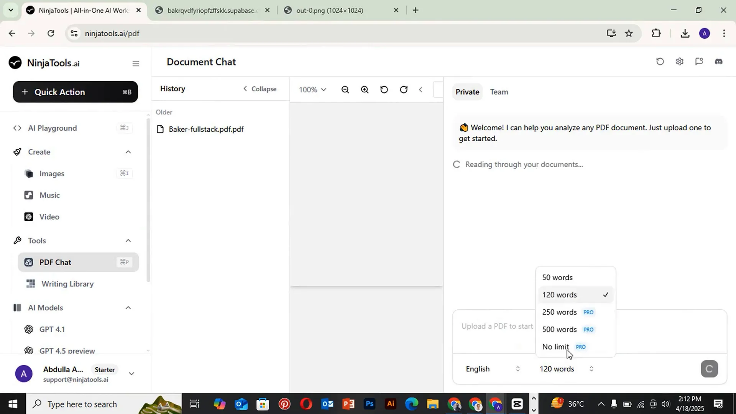Open the Discord icon link
The width and height of the screenshot is (736, 414).
(719, 62)
